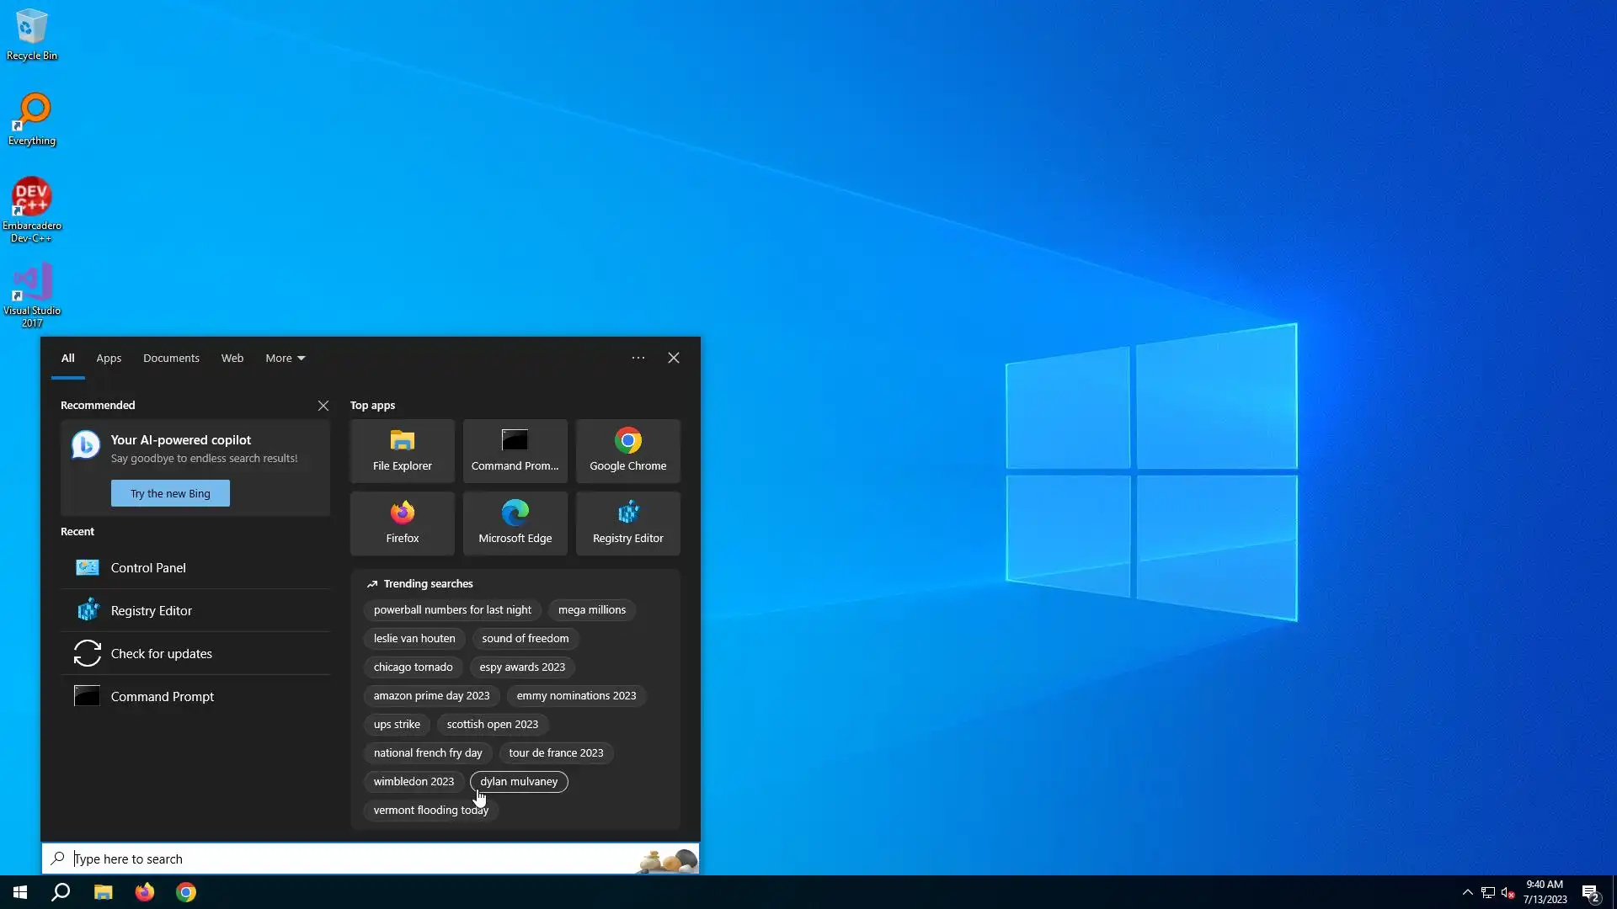The height and width of the screenshot is (909, 1617).
Task: Click the muted volume tray icon
Action: pyautogui.click(x=1508, y=892)
